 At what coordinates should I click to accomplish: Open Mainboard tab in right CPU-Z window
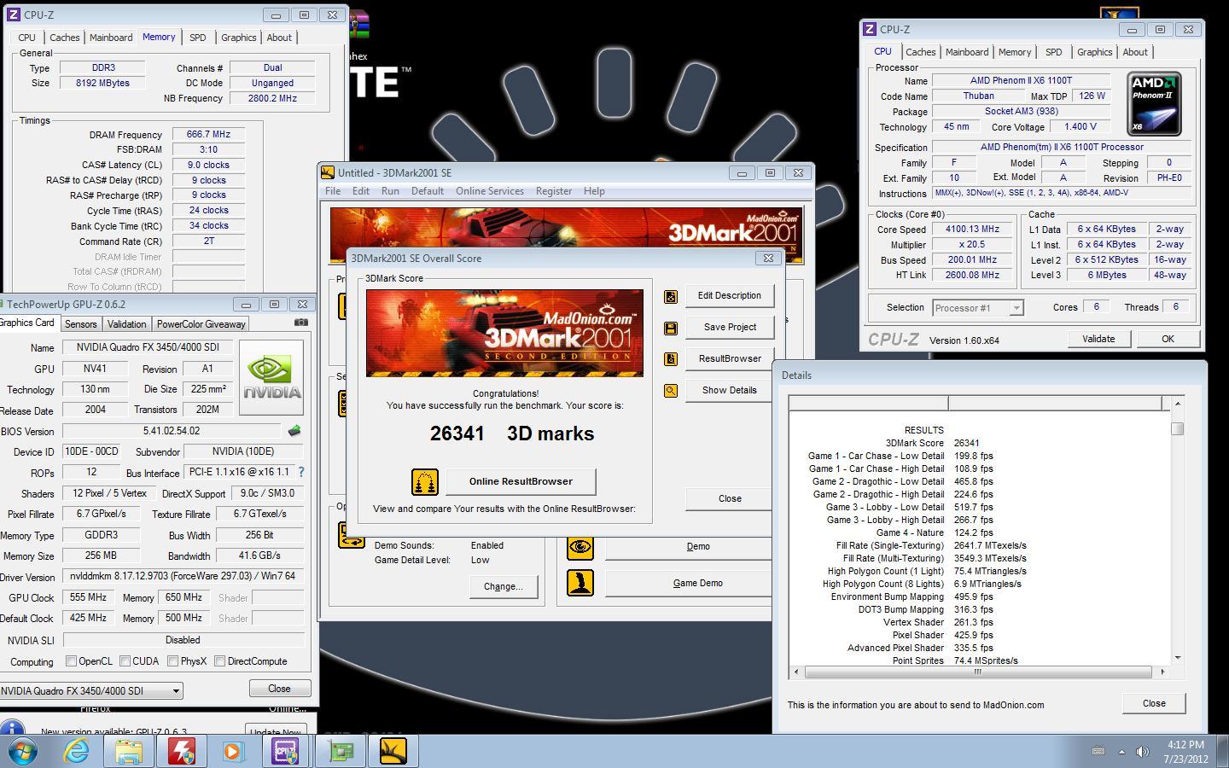click(967, 52)
